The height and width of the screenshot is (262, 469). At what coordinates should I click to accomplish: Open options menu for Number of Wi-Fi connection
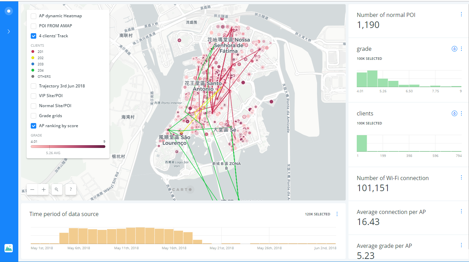[461, 177]
